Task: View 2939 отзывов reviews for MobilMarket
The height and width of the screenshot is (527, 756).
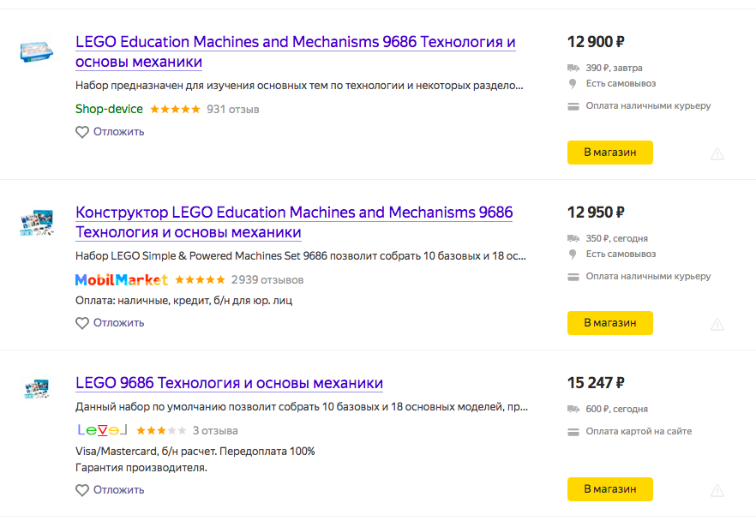Action: (267, 280)
